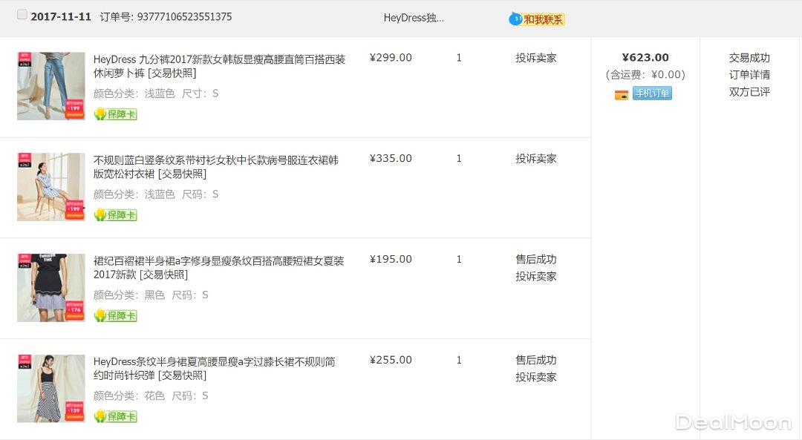Click the 保障卡 badge under the pleated black skirt

[116, 316]
